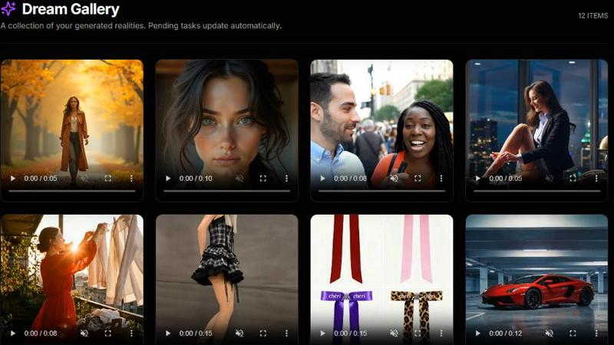Unmute the red sports car video
The width and height of the screenshot is (614, 345).
pyautogui.click(x=549, y=333)
